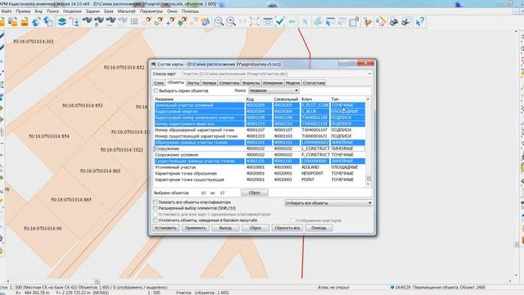Click the object list scrollbar up arrow
The image size is (524, 295).
pos(368,99)
